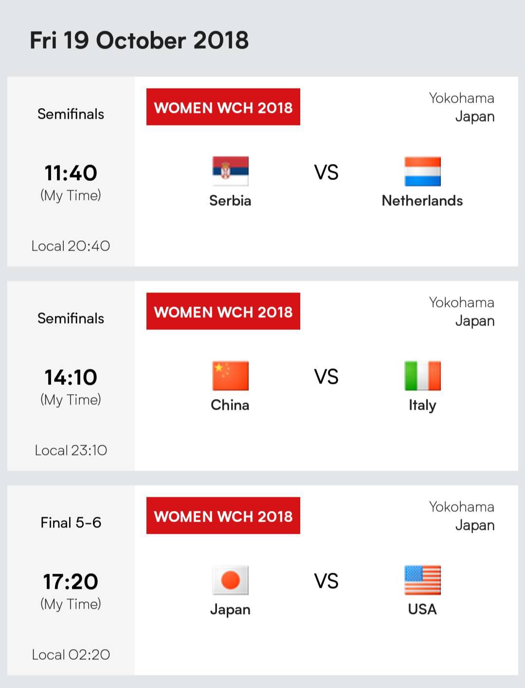Click the WOMEN WCH 2018 badge for China match
The height and width of the screenshot is (688, 525).
pos(223,311)
